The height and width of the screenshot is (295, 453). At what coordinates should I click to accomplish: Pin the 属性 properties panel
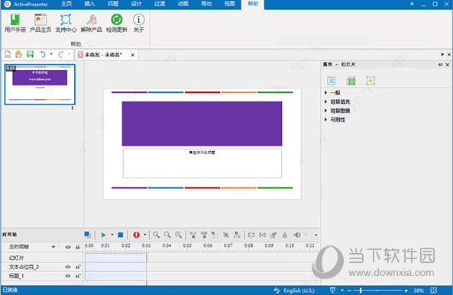point(440,65)
